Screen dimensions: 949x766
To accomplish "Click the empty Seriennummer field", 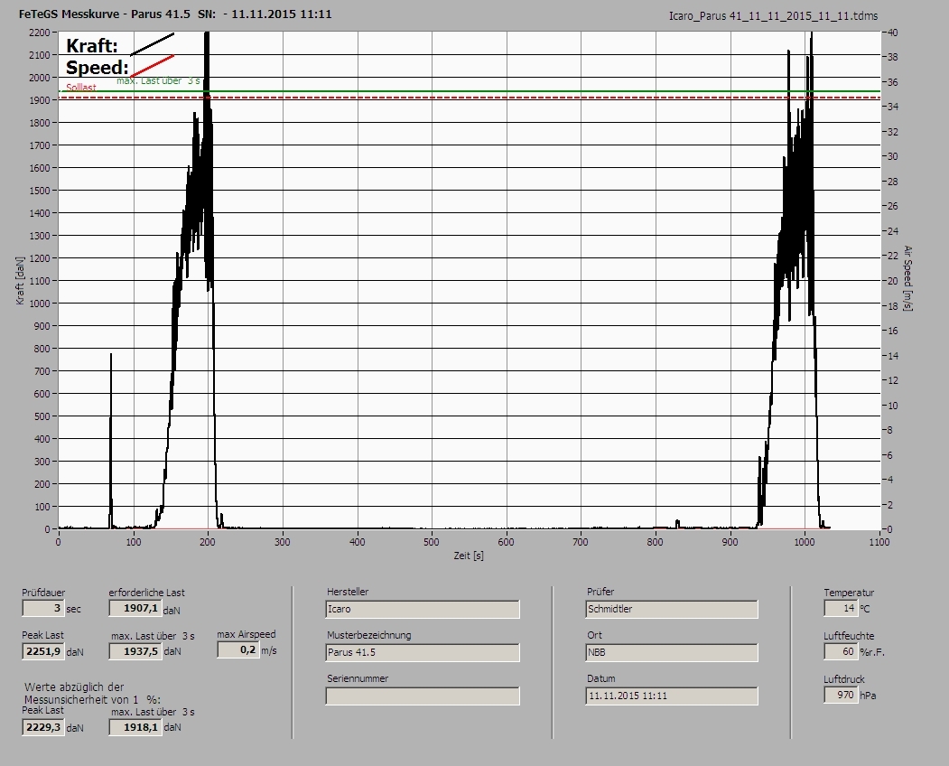I will coord(423,696).
